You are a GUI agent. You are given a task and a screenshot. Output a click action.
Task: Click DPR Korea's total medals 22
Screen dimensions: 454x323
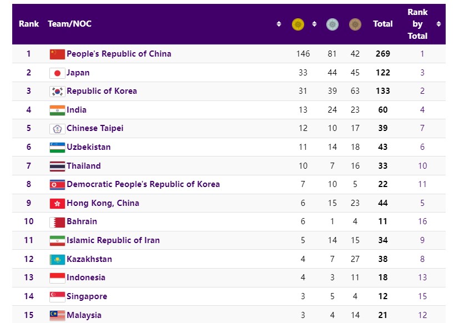click(383, 184)
